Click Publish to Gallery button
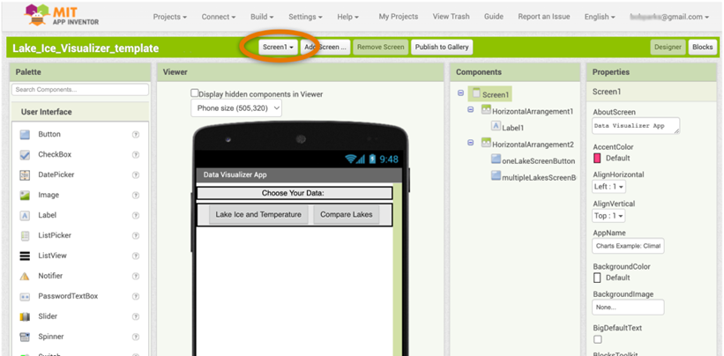 442,47
